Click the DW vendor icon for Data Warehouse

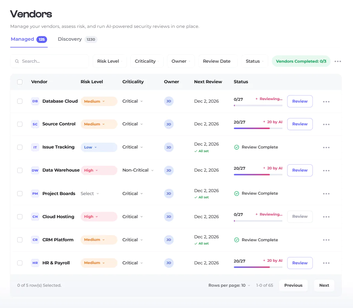(35, 170)
